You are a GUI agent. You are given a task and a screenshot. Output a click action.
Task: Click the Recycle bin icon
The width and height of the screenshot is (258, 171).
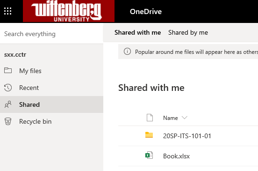8,121
